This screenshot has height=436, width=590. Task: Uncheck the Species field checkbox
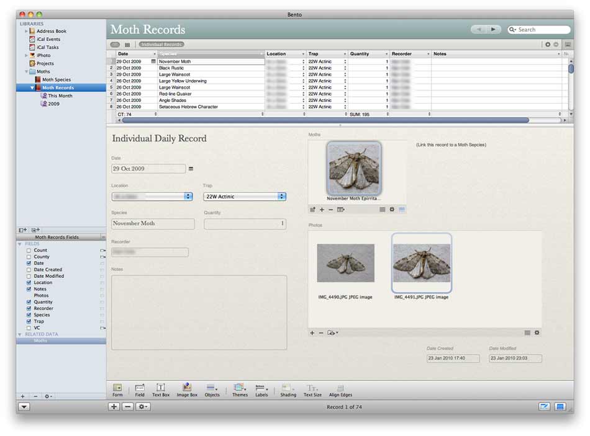point(29,315)
